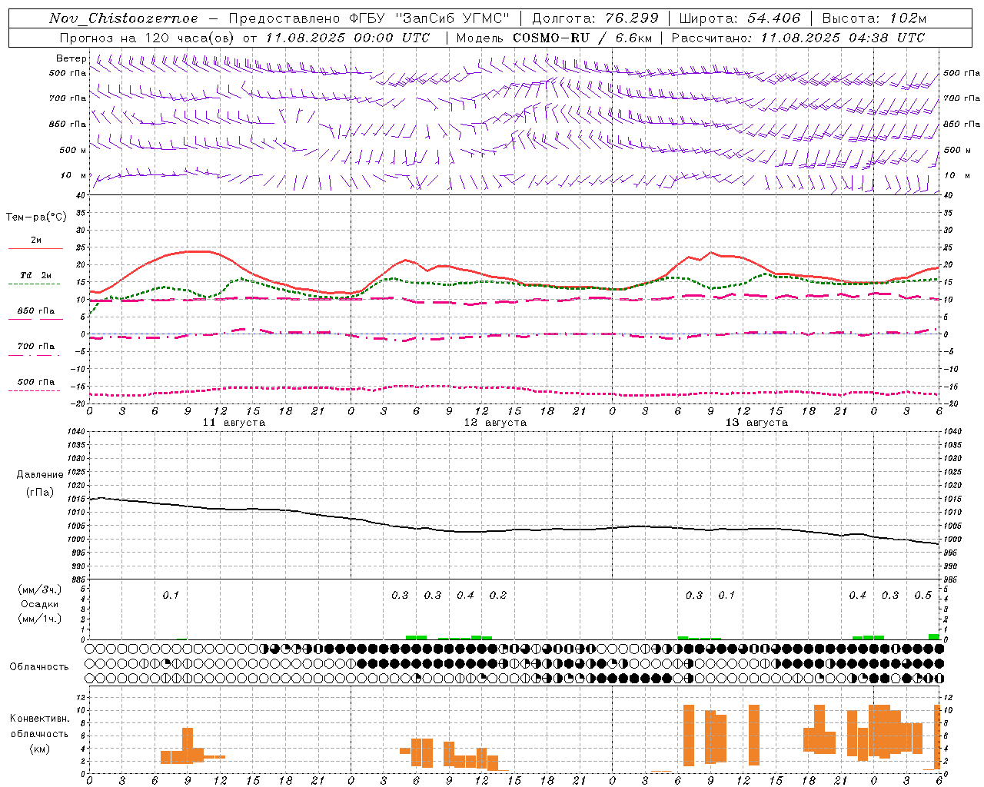
Task: Select the '(мм/3ч.)' precipitation unit label
Action: [x=40, y=590]
